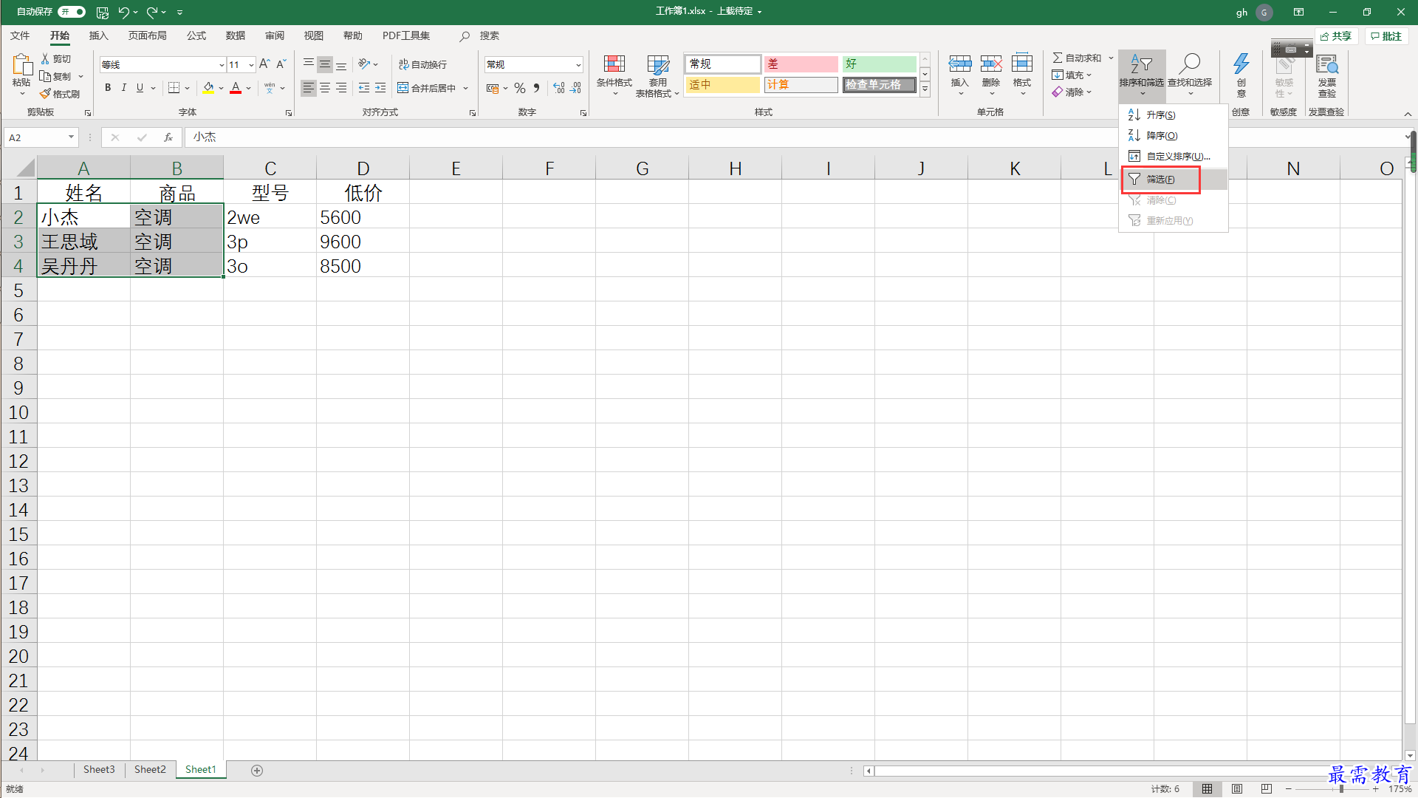This screenshot has width=1418, height=798.
Task: Apply red font color swatch
Action: click(x=236, y=88)
